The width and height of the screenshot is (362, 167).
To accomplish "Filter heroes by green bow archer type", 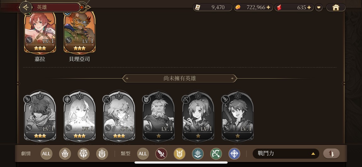I will 216,154.
